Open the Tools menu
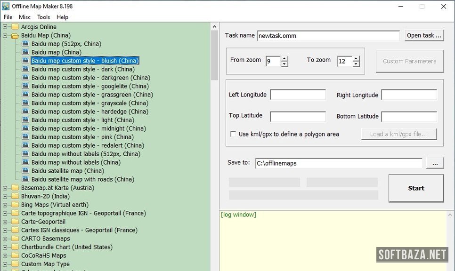455x271 pixels. [43, 17]
